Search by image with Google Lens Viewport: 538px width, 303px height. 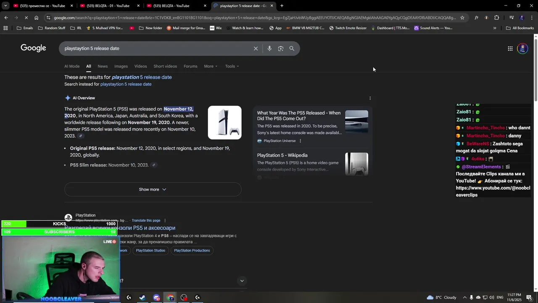click(281, 48)
